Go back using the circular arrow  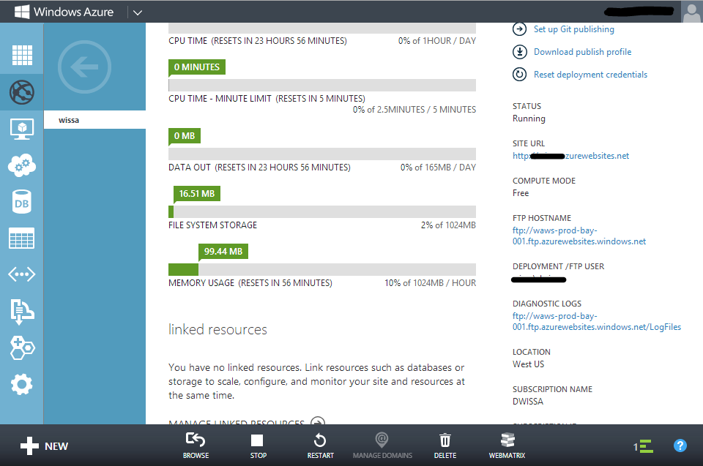[x=84, y=67]
